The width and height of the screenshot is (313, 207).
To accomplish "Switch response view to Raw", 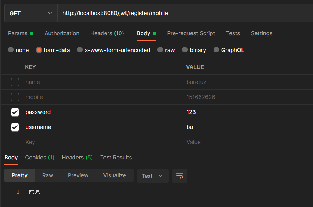I will click(x=48, y=175).
